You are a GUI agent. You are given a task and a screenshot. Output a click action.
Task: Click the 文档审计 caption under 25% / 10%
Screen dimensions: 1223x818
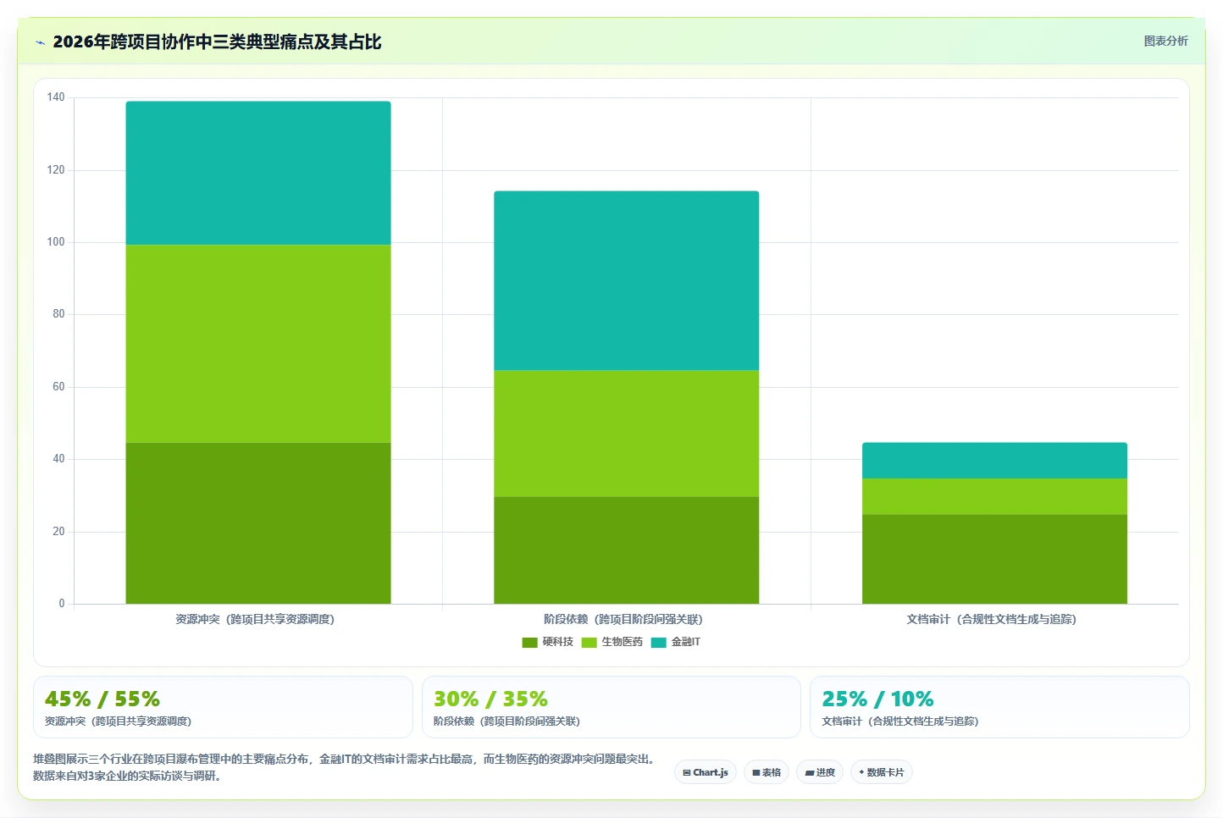[899, 721]
